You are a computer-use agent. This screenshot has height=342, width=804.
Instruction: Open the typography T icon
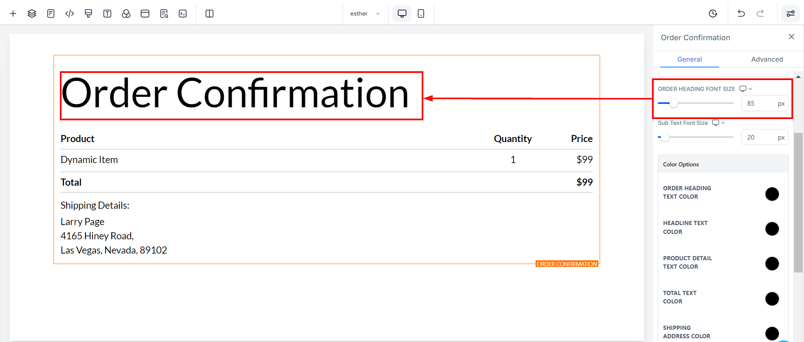pyautogui.click(x=107, y=13)
